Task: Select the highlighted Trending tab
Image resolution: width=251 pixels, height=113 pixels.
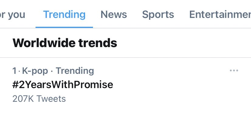Action: coord(64,15)
